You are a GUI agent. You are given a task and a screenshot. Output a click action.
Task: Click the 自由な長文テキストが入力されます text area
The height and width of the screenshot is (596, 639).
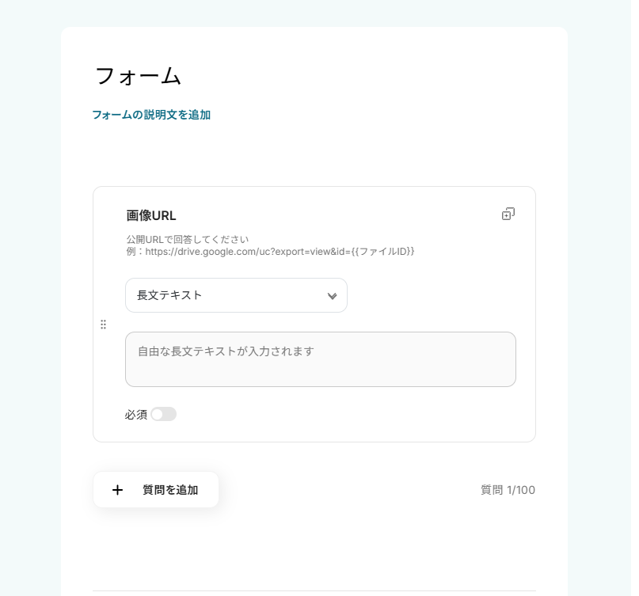pyautogui.click(x=320, y=359)
